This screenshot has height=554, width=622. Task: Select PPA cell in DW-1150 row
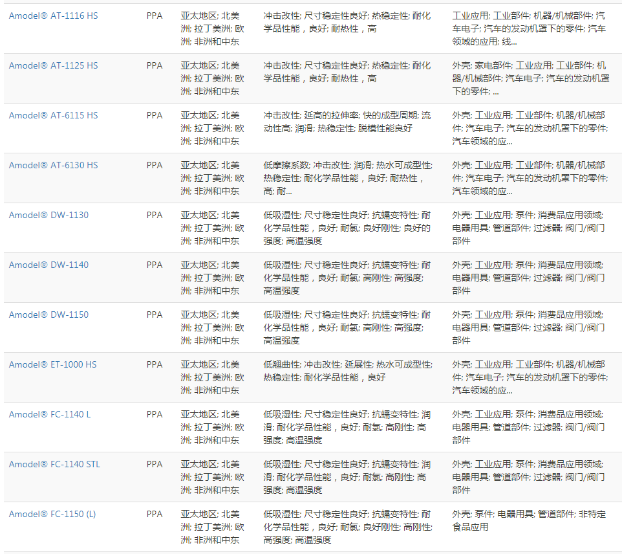point(155,315)
